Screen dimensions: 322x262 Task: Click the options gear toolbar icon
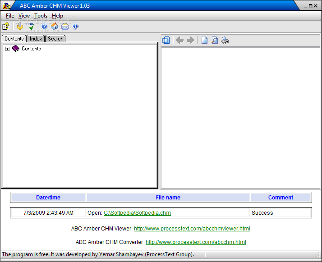20,26
